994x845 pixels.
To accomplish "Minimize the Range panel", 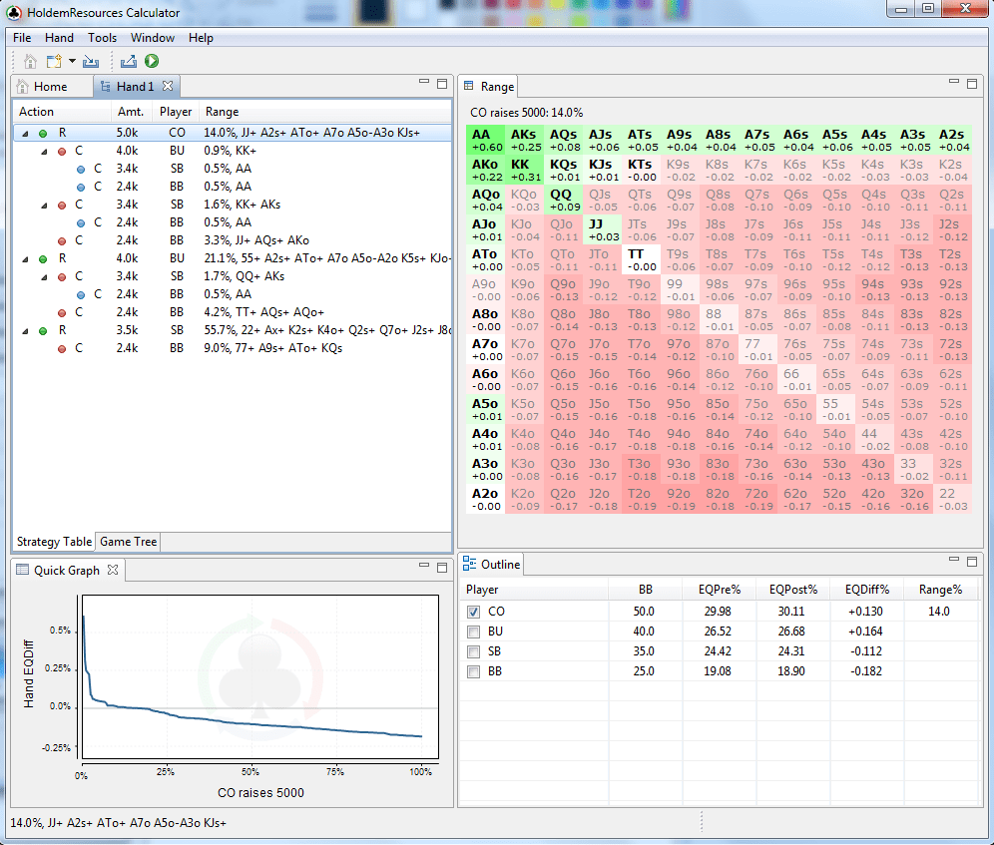I will point(953,82).
